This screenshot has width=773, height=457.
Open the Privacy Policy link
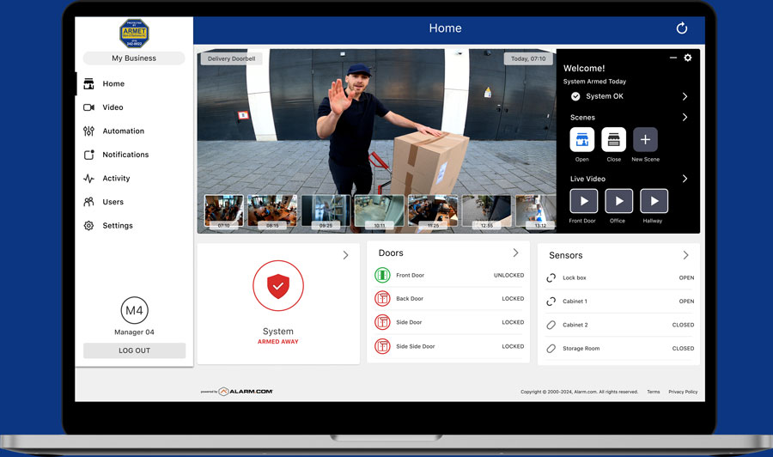tap(683, 392)
